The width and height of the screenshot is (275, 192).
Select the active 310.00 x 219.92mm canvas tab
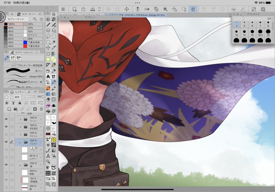point(135,15)
